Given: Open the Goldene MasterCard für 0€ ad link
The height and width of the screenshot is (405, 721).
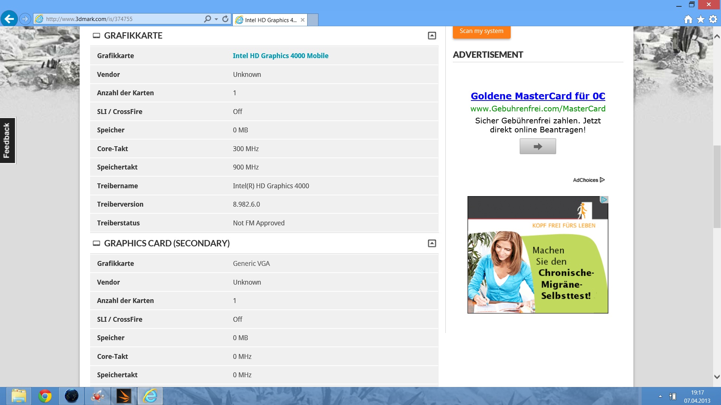Looking at the screenshot, I should (538, 96).
